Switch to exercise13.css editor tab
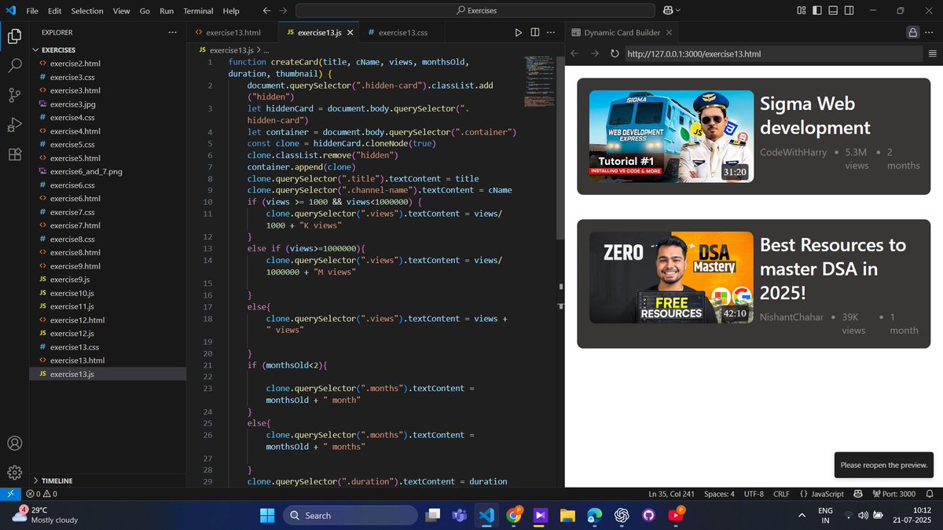 point(402,32)
